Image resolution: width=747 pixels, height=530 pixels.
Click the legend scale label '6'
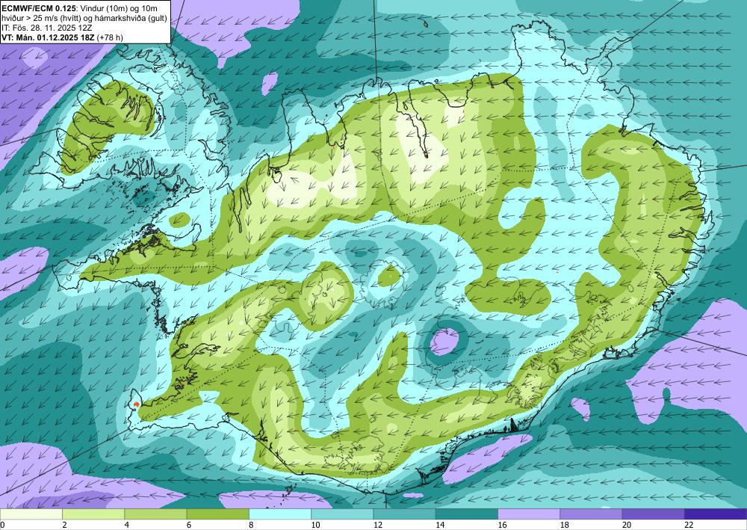click(189, 525)
